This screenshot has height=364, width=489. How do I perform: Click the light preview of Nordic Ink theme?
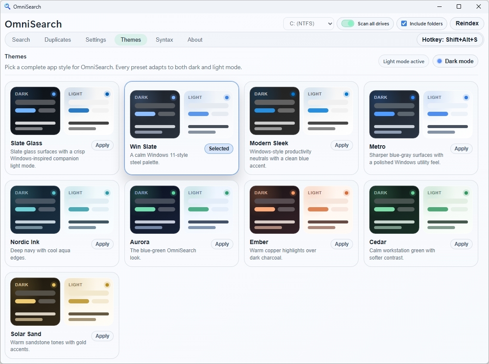89,210
